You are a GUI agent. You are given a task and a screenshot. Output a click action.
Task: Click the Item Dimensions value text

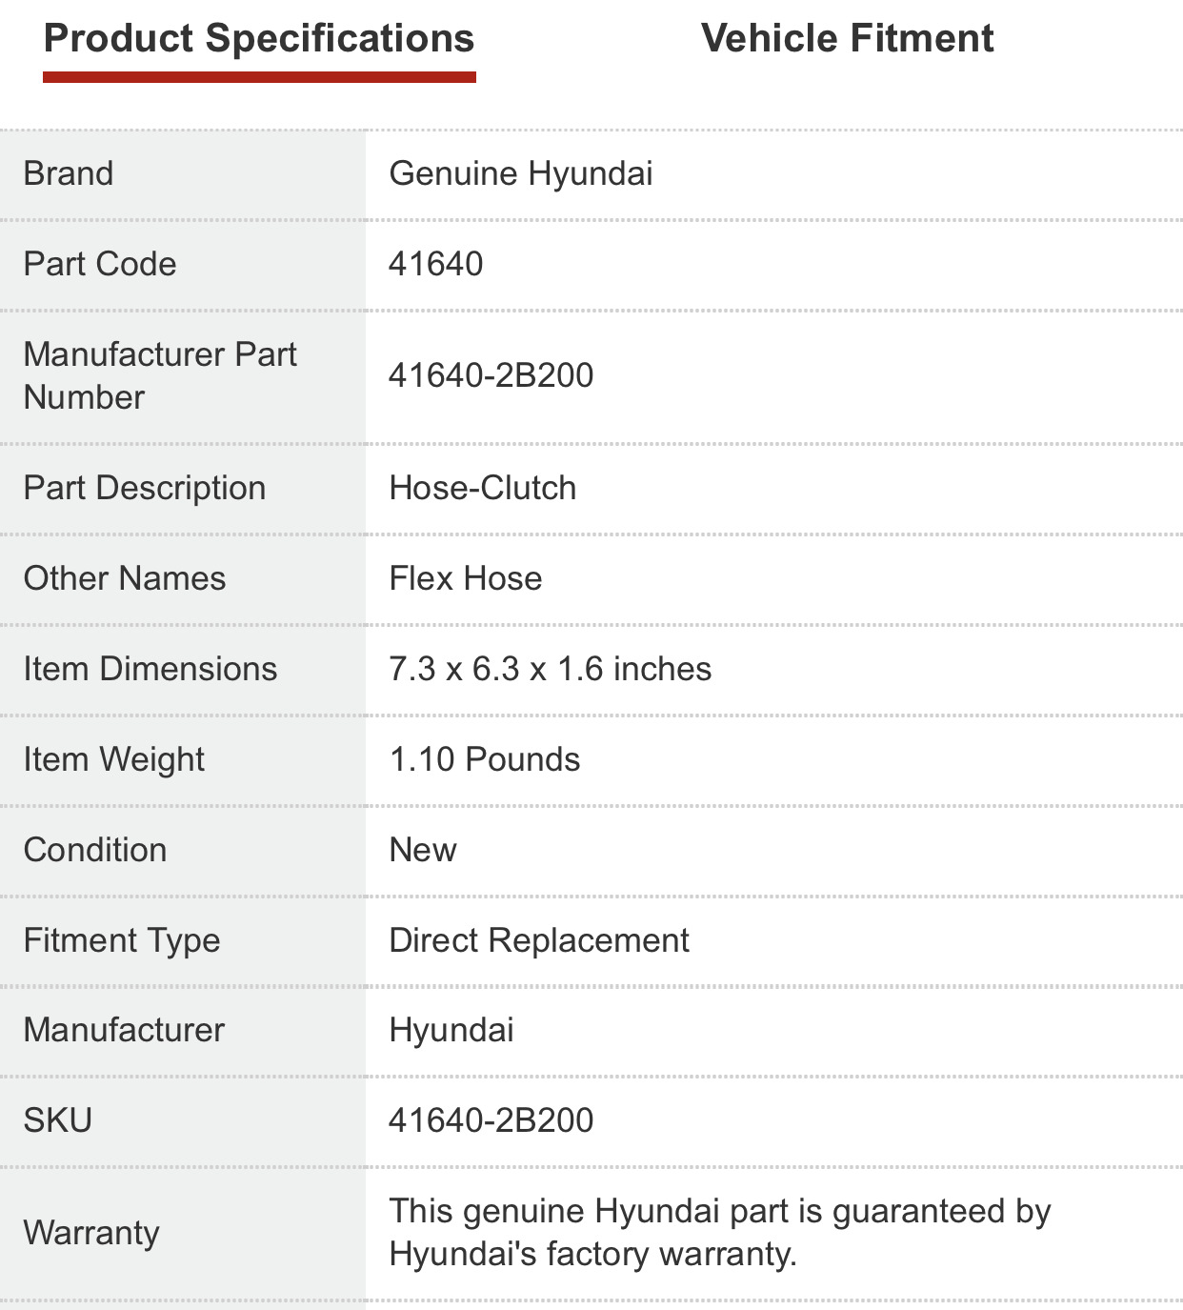[551, 669]
